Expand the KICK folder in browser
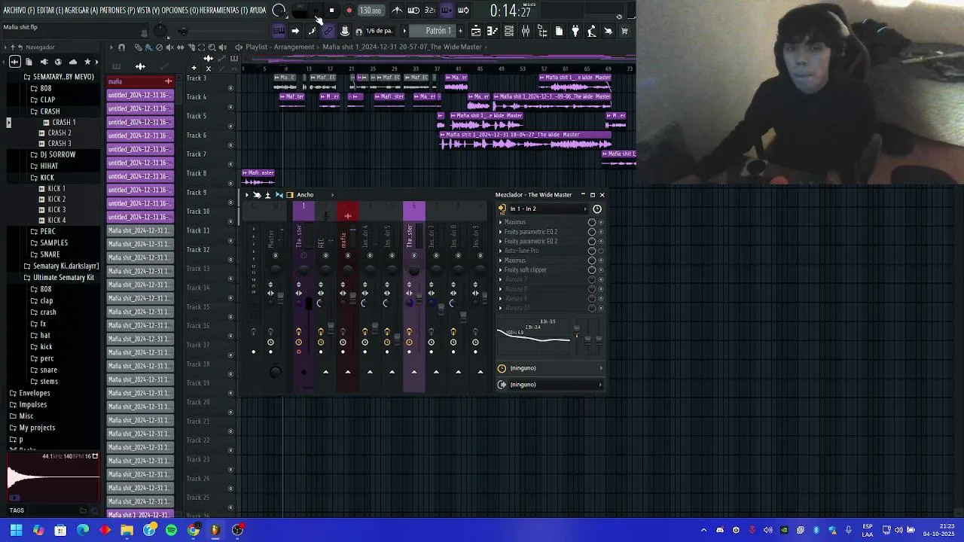Viewport: 964px width, 542px height. (x=47, y=178)
